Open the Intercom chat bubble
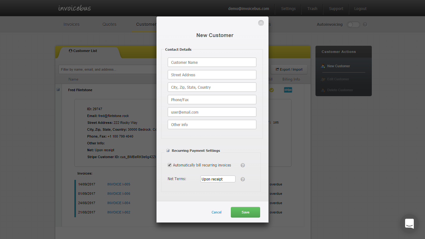 (x=409, y=223)
